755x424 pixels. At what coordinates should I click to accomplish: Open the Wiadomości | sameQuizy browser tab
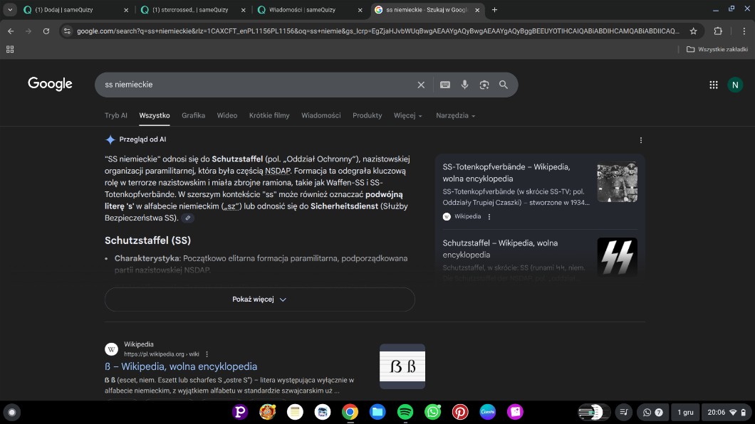point(306,10)
